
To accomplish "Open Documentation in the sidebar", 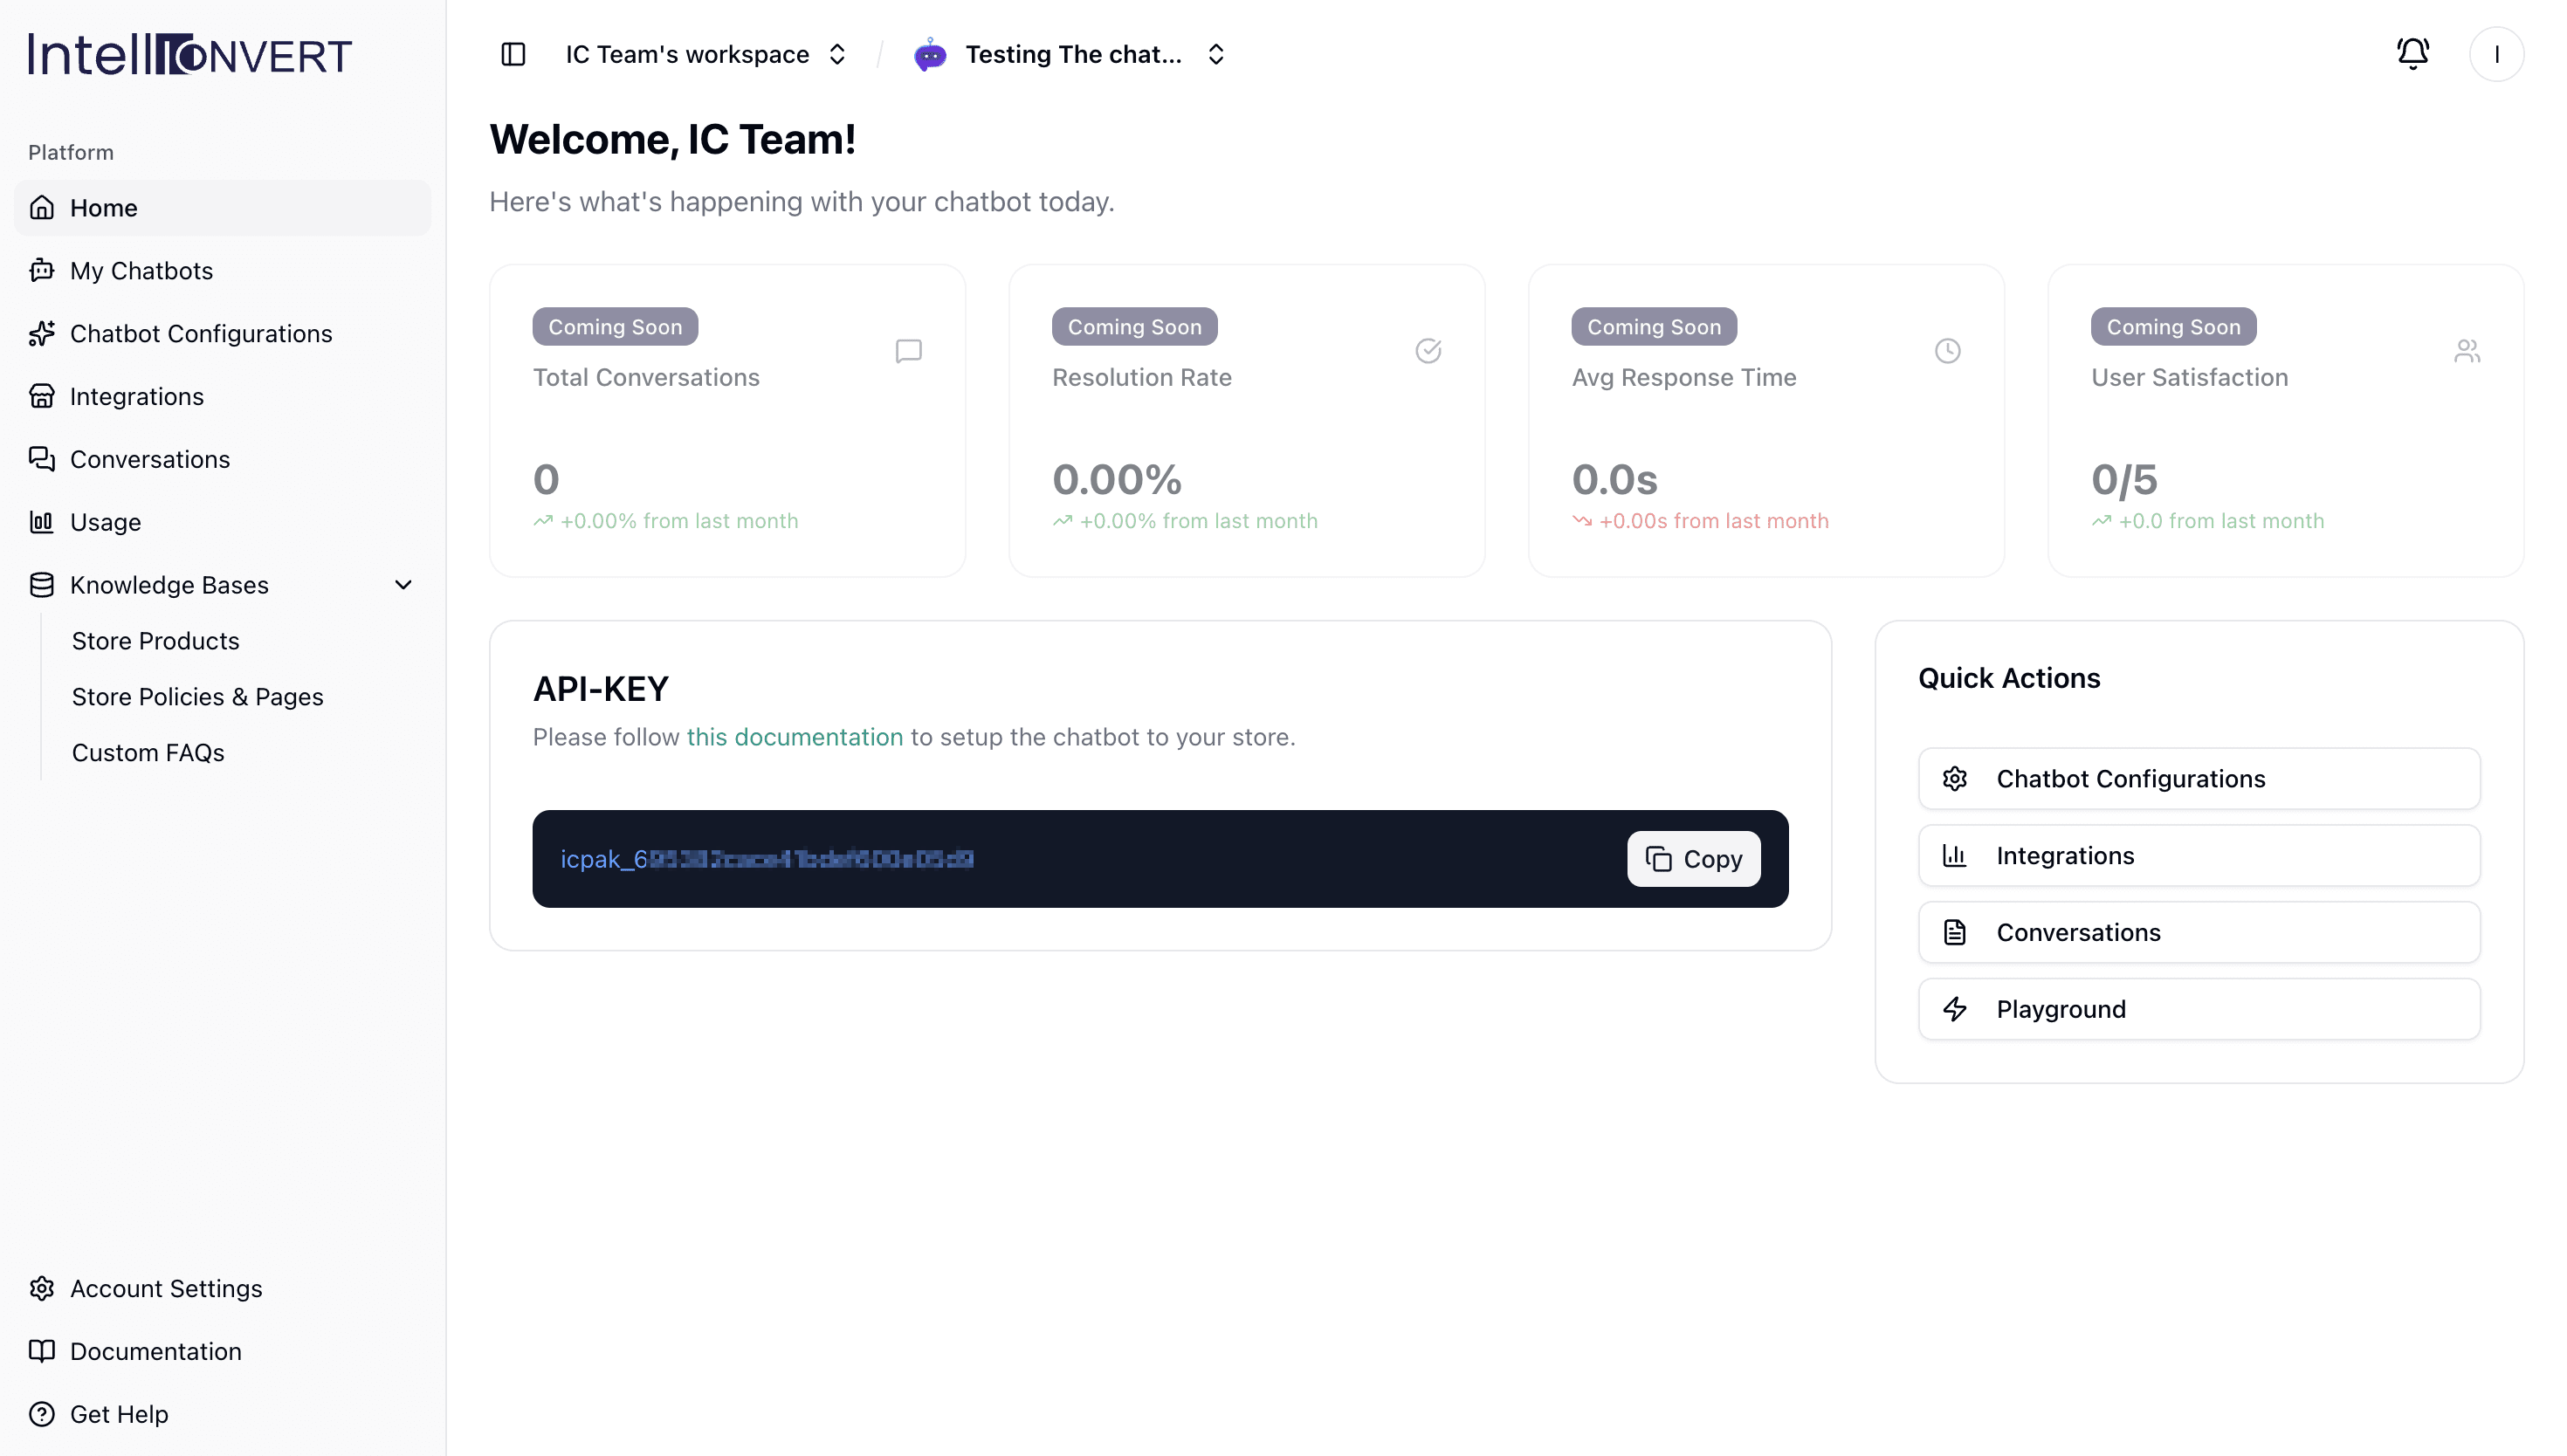I will pyautogui.click(x=222, y=1351).
